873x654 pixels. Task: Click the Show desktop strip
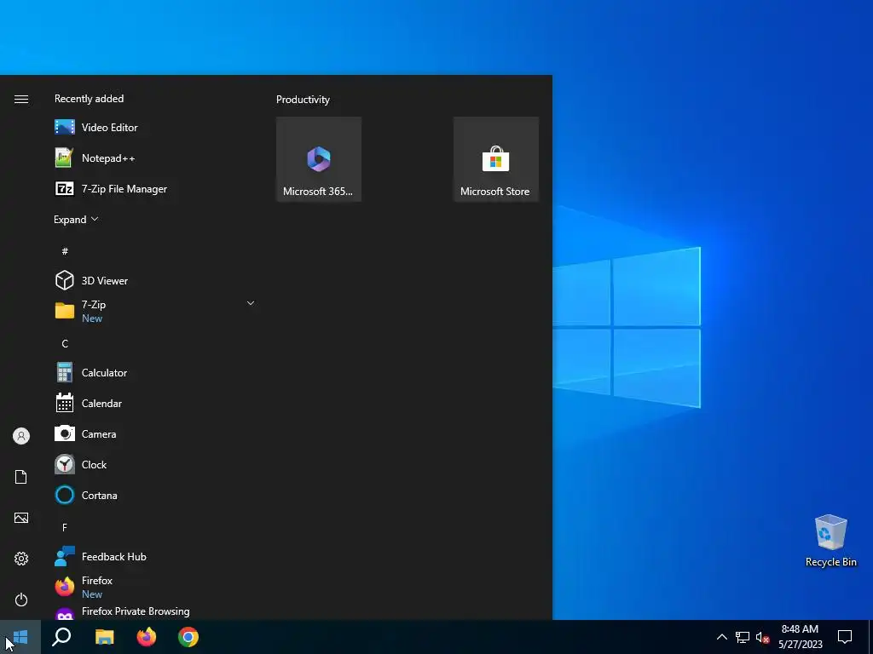tap(870, 637)
